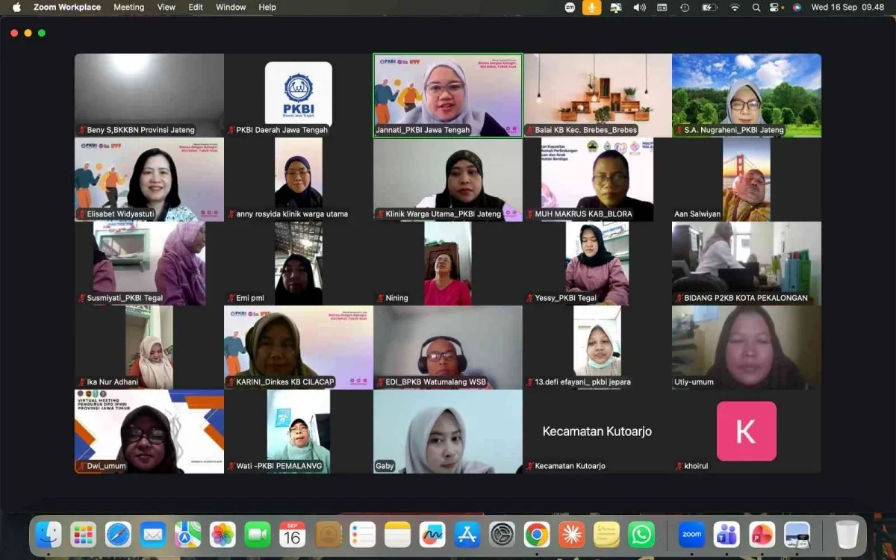
Task: Click the label "BIDANG P2KB KOTA PEKALONGAN"
Action: point(746,298)
